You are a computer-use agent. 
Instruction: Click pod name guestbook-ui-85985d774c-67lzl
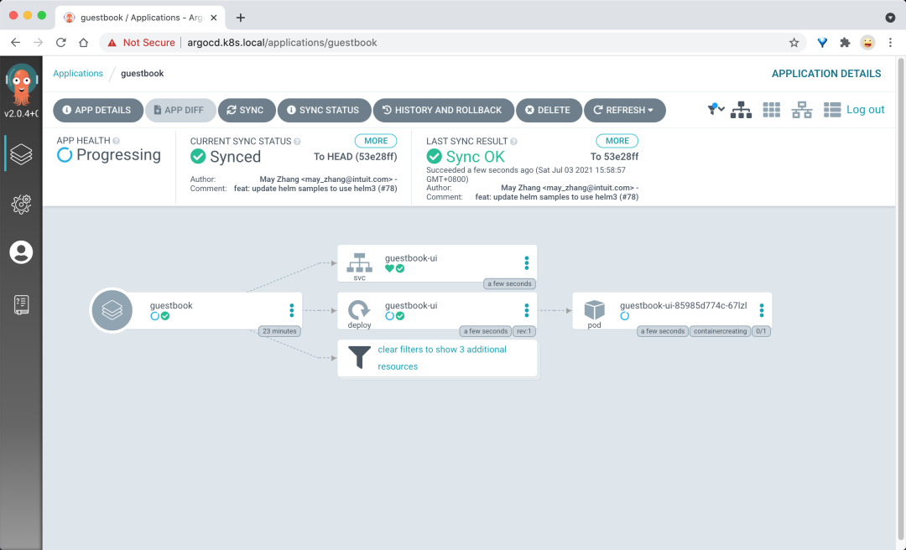tap(684, 305)
